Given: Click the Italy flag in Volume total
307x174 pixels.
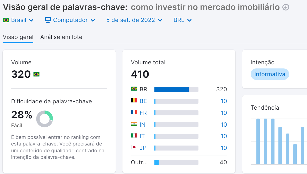Looking at the screenshot, I should pos(134,136).
